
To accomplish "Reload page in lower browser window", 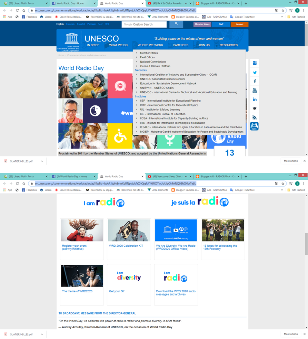I will (x=17, y=183).
